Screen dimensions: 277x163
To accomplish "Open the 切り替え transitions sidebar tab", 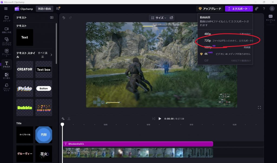I will tap(6, 76).
